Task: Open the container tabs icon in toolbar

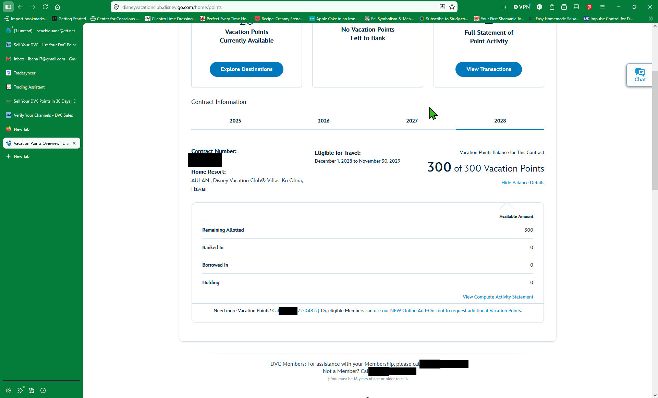Action: pyautogui.click(x=564, y=7)
